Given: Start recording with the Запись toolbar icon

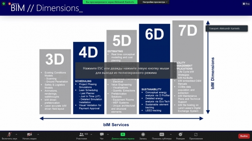Looking at the screenshot, I should pos(143,134).
